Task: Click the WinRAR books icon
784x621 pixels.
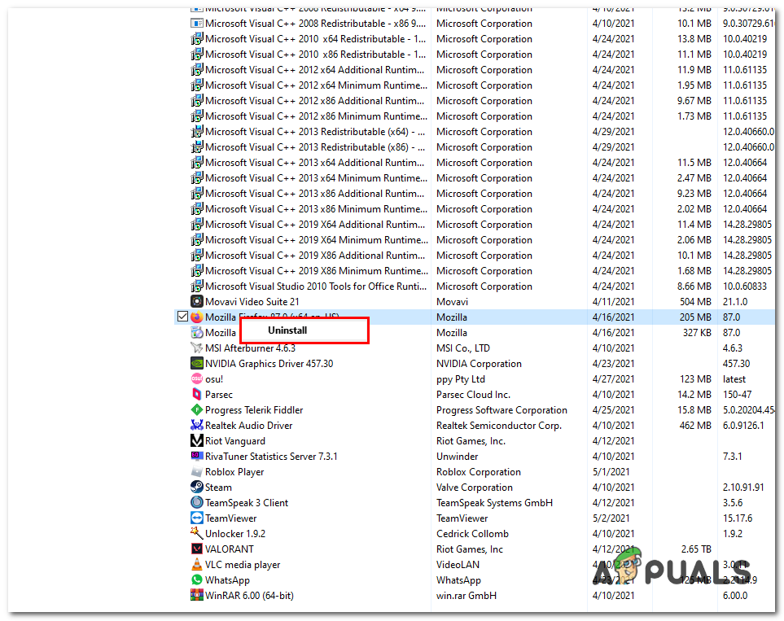Action: 197,595
